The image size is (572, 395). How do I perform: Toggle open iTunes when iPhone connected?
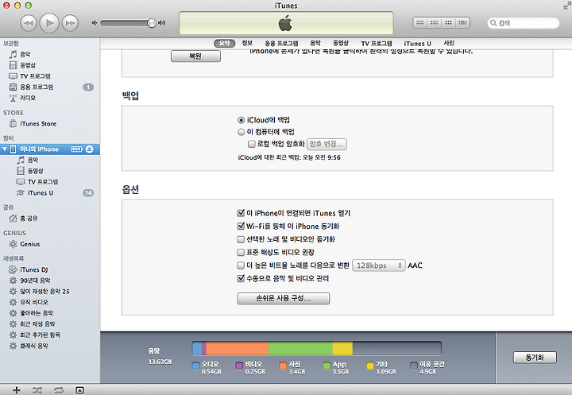click(x=241, y=213)
